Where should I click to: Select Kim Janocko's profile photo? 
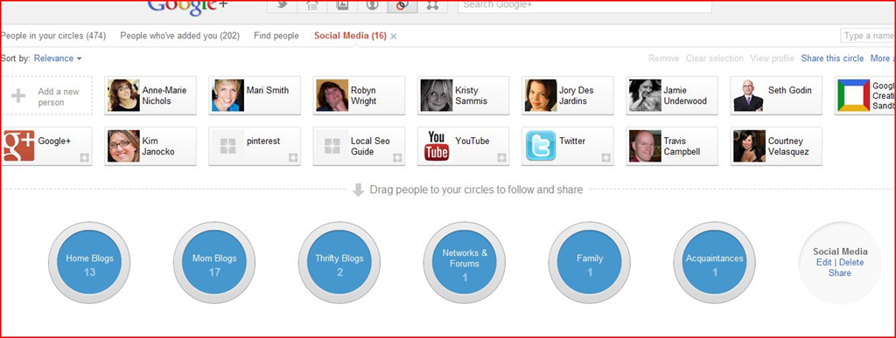tap(123, 146)
